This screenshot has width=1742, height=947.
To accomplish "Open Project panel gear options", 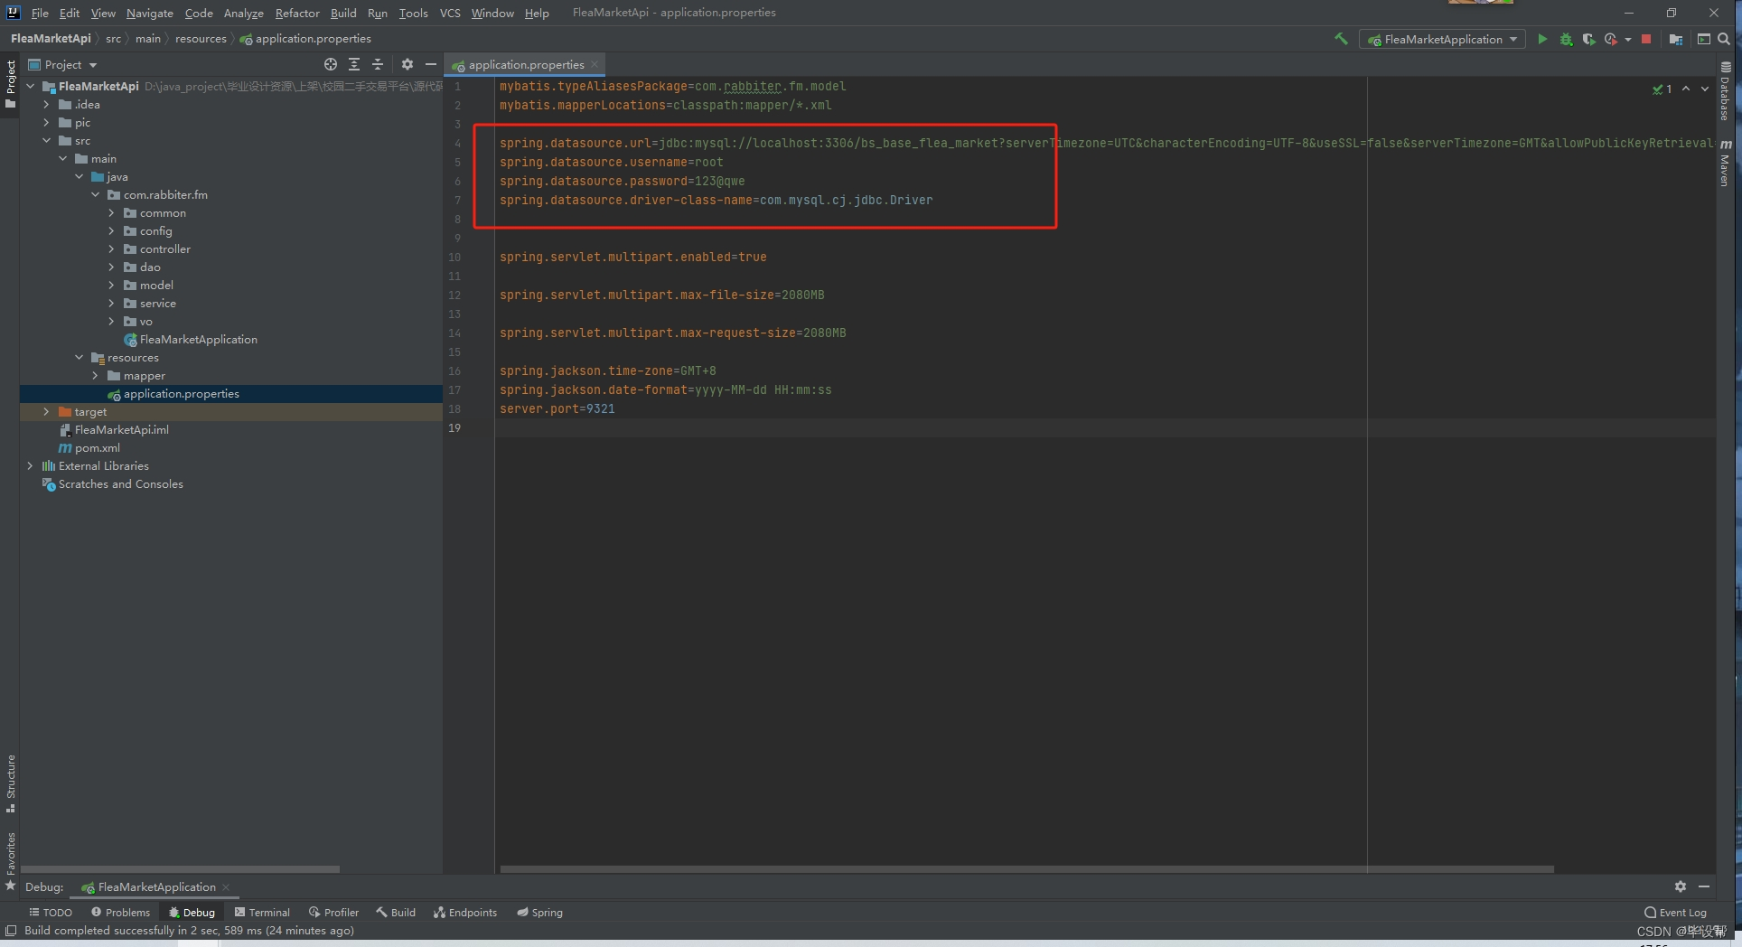I will pos(407,64).
